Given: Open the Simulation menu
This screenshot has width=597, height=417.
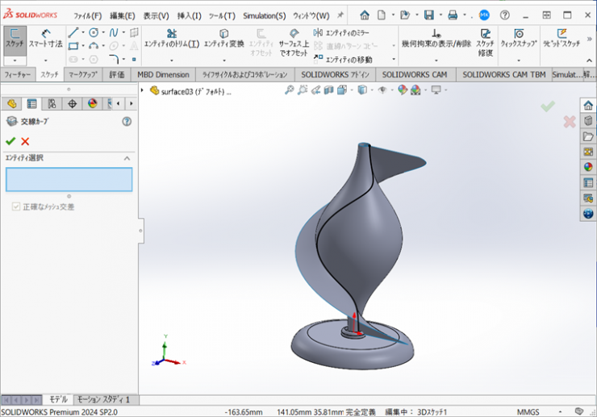Looking at the screenshot, I should point(264,15).
